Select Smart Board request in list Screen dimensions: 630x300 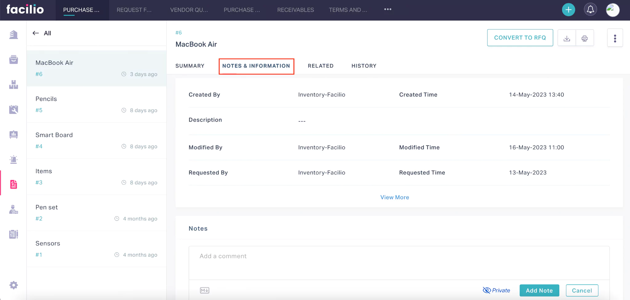[x=97, y=141]
